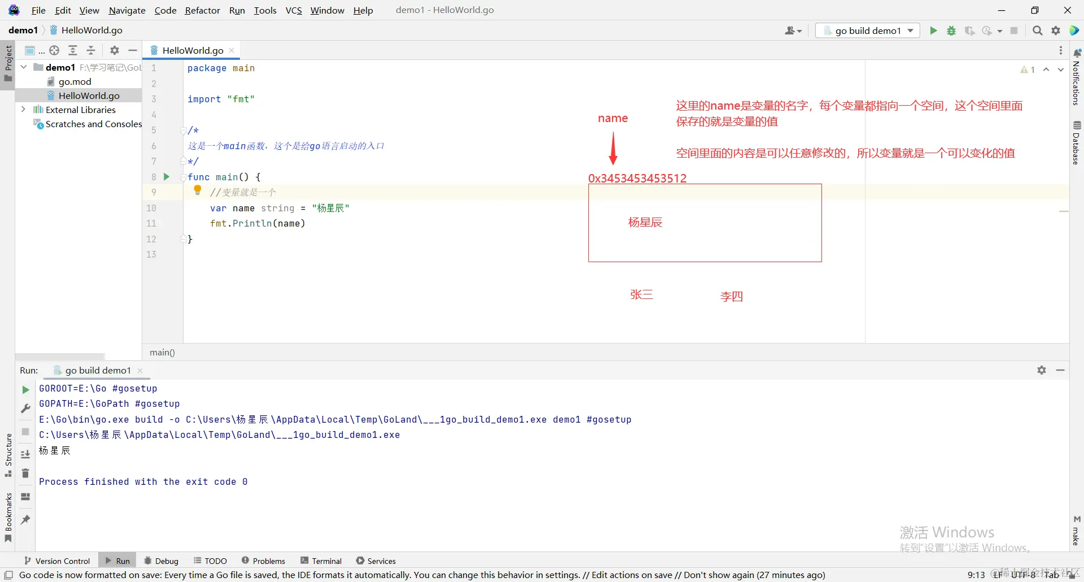Toggle Database tool window on right

tap(1077, 142)
